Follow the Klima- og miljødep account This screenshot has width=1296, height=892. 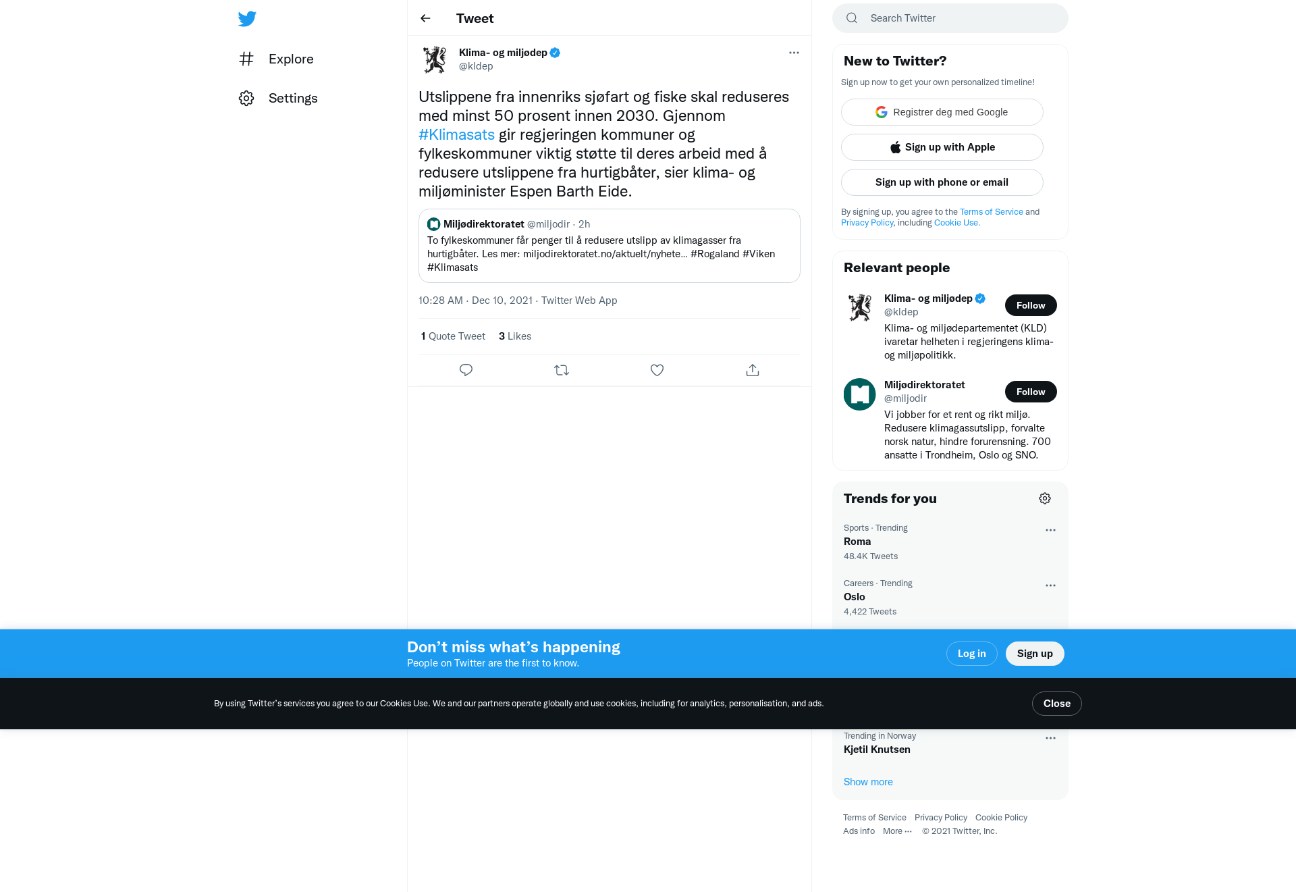(1031, 305)
